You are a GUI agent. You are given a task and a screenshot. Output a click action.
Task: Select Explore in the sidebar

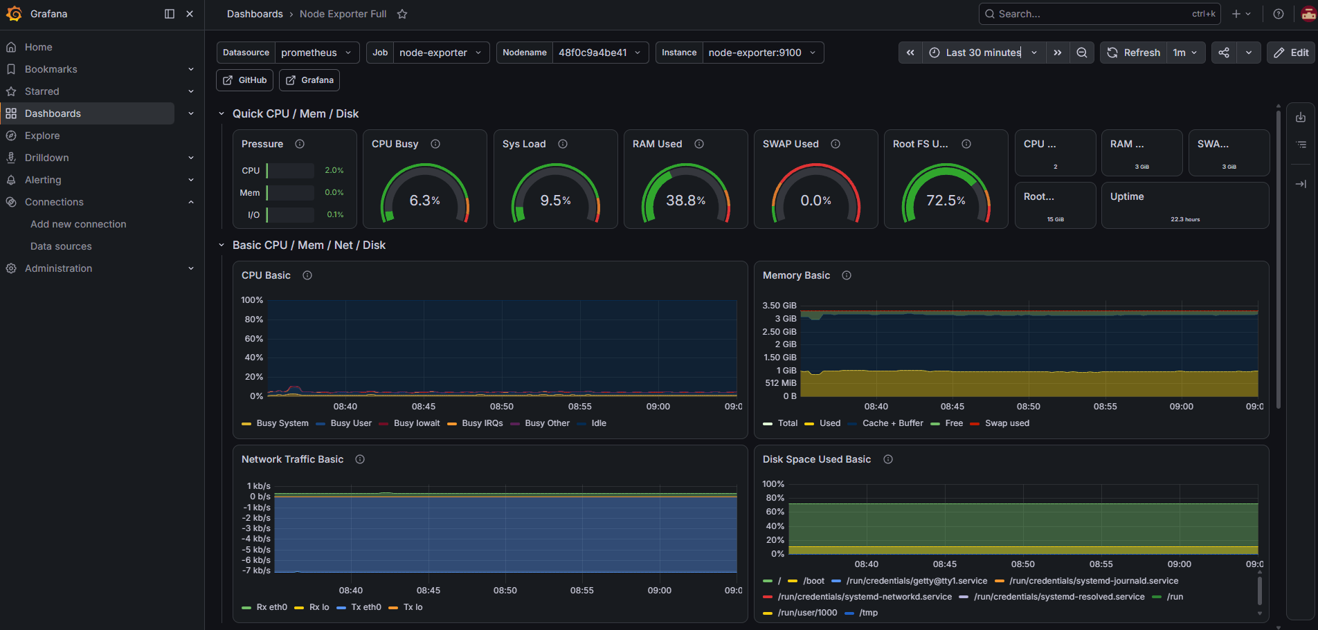click(42, 136)
